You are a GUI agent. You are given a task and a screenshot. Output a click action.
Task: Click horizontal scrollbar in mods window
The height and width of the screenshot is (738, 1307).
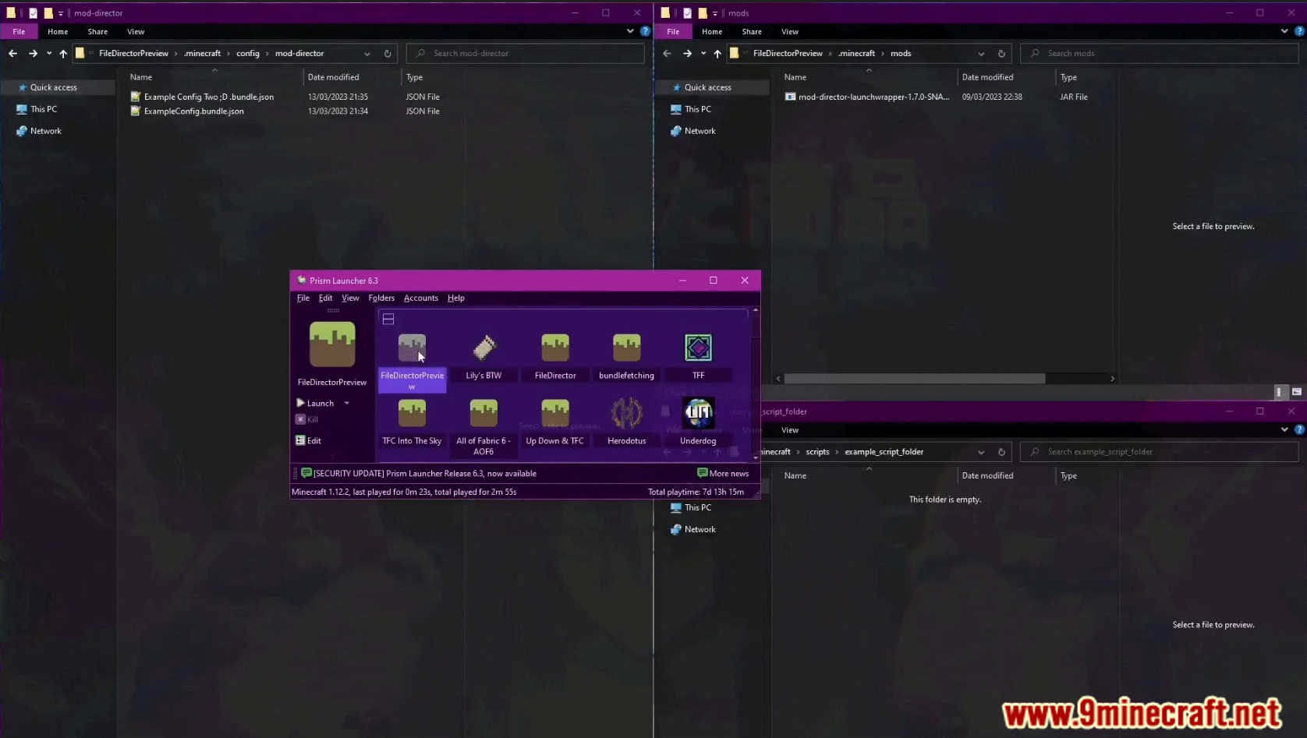click(x=915, y=379)
